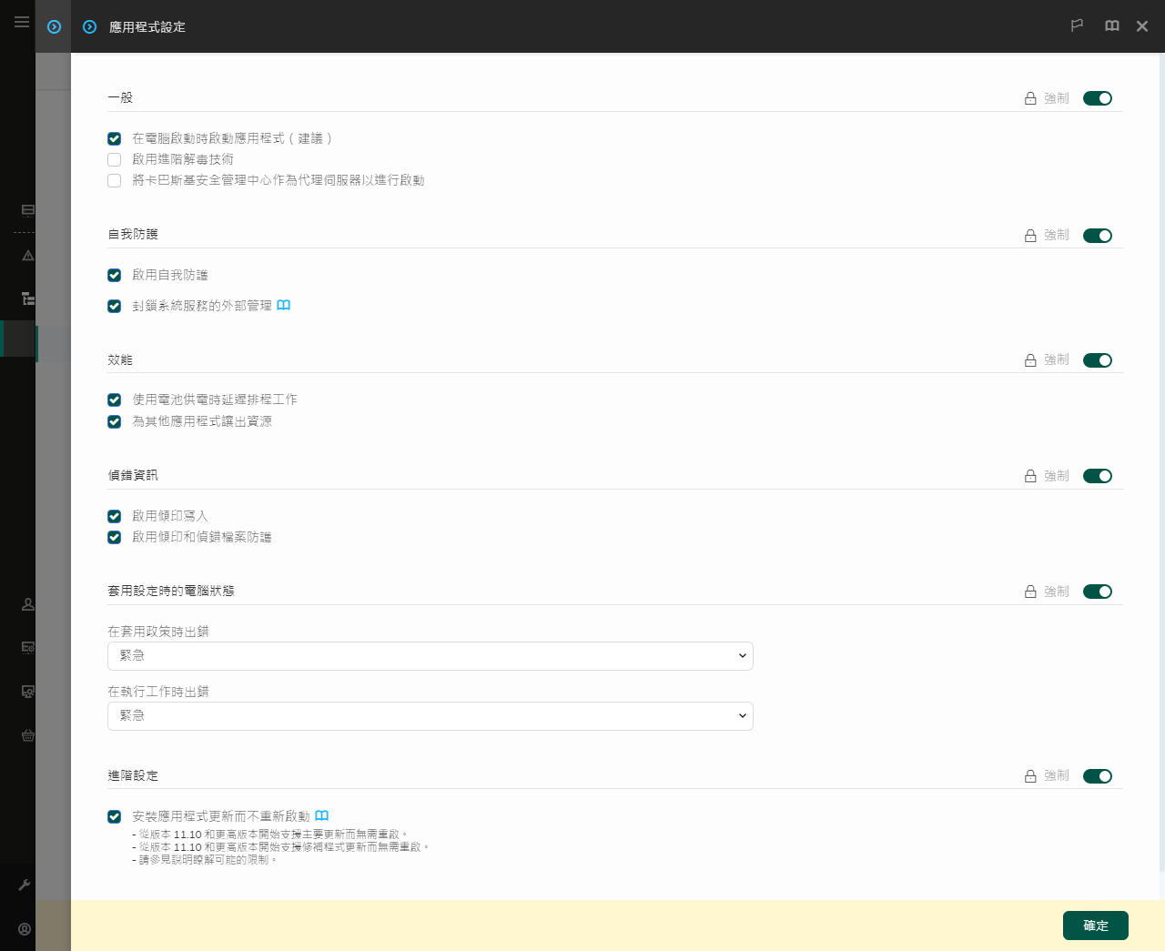This screenshot has height=951, width=1165.
Task: Toggle off the 自我防護 enforcement switch
Action: point(1097,235)
